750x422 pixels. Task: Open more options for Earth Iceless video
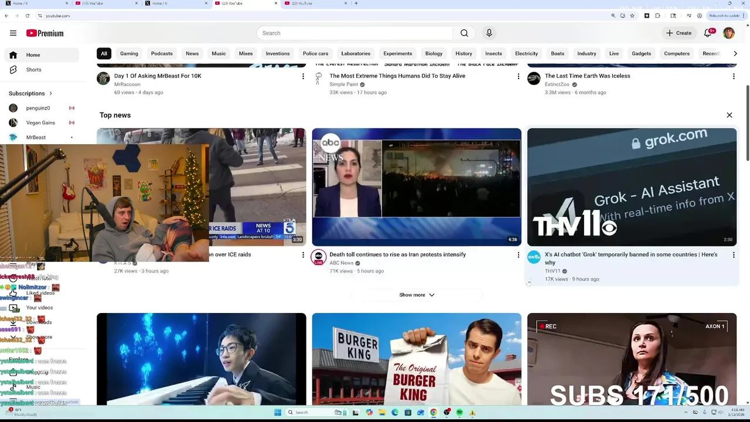(x=734, y=76)
